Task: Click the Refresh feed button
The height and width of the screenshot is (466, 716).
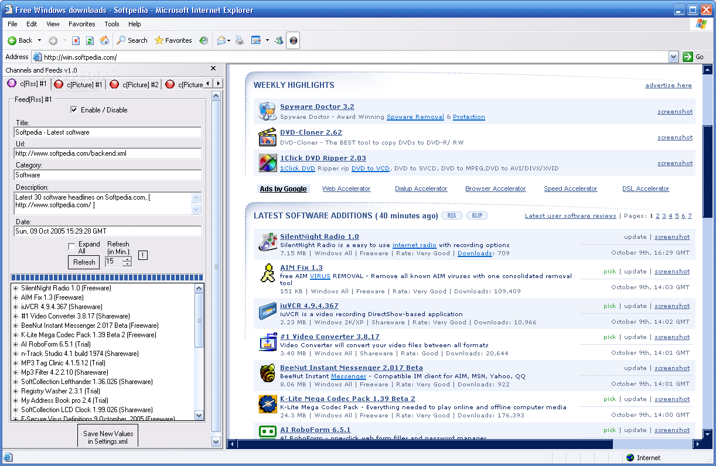Action: point(84,262)
